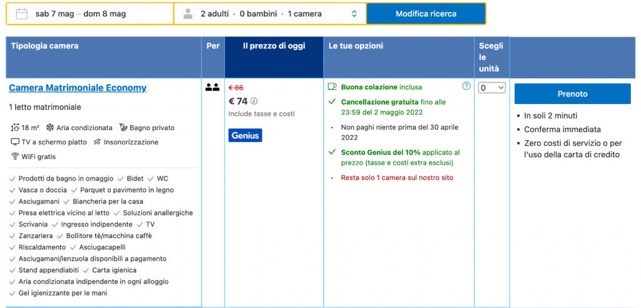Click the breakfast cup icon

[x=332, y=87]
